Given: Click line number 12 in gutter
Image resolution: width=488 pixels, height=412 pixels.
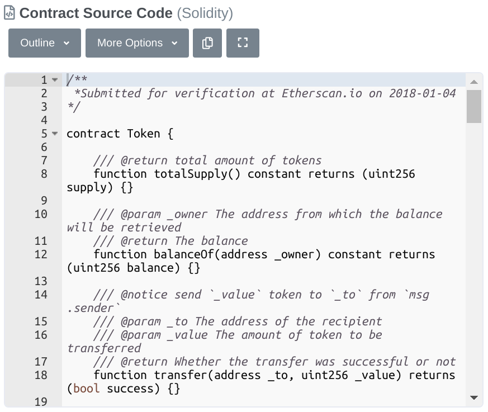Looking at the screenshot, I should (41, 254).
